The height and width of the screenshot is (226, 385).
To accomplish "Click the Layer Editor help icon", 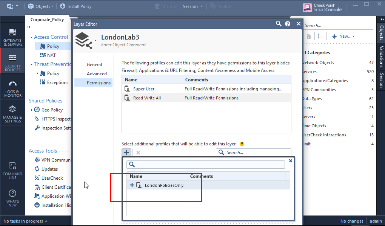I will (288, 24).
